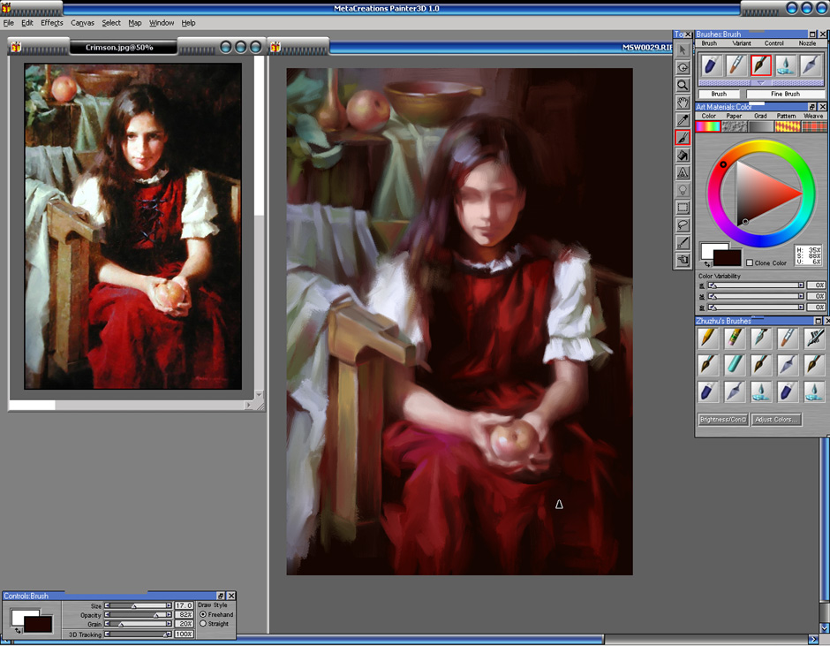Select dark primary color swatch in Art Materials
This screenshot has height=646, width=830.
[727, 258]
